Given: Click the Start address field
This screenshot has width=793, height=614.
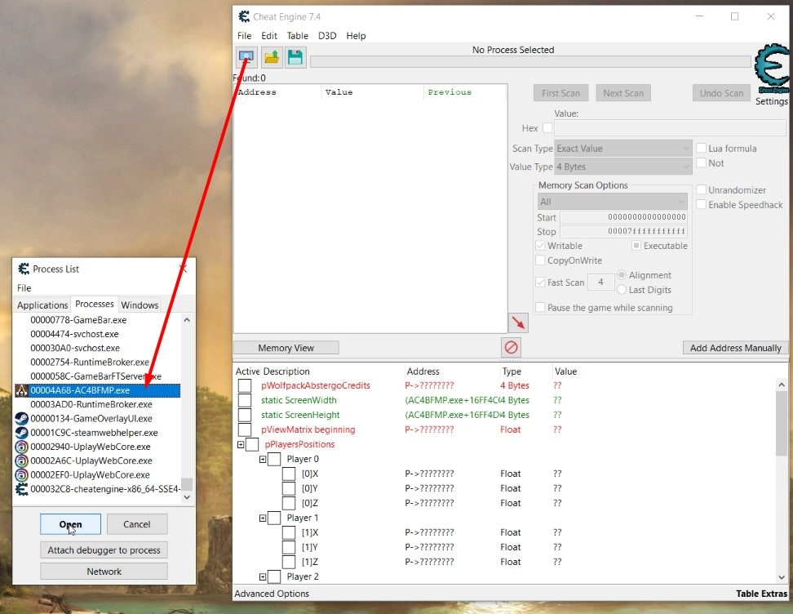Looking at the screenshot, I should 623,217.
